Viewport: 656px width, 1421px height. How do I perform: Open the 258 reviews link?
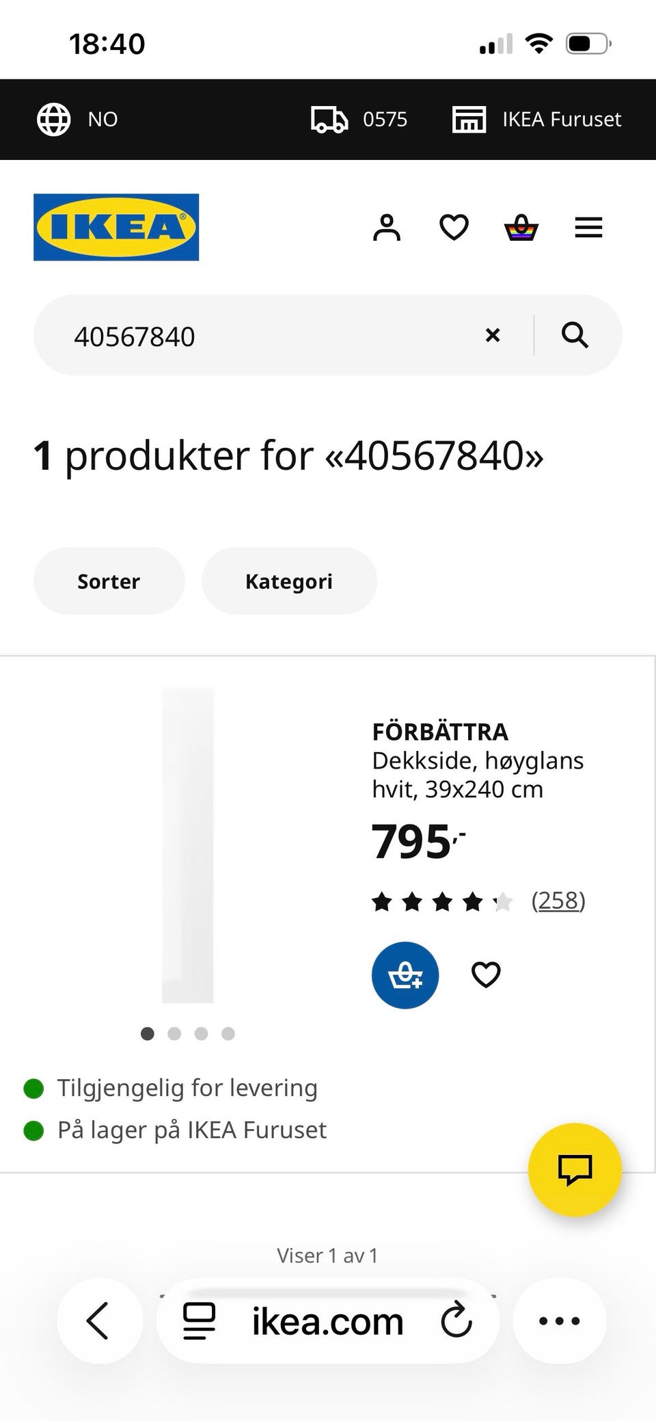(558, 901)
